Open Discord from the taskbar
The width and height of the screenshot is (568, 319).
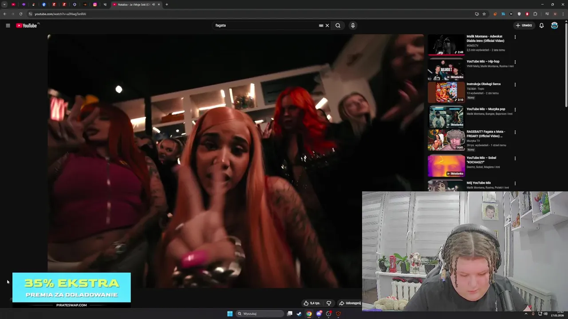coord(319,314)
